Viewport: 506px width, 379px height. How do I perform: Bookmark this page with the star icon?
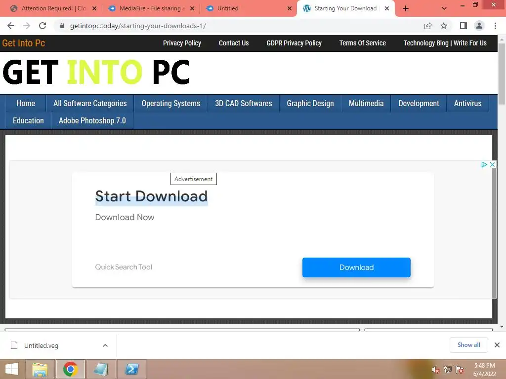444,26
